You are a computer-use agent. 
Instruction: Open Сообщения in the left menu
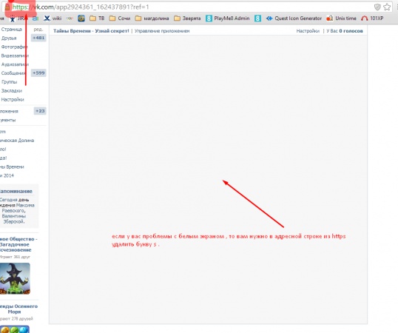(x=13, y=73)
